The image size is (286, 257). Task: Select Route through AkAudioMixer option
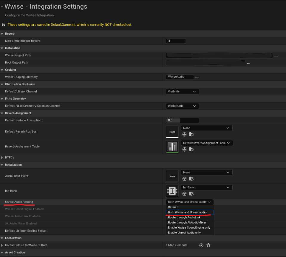[190, 222]
